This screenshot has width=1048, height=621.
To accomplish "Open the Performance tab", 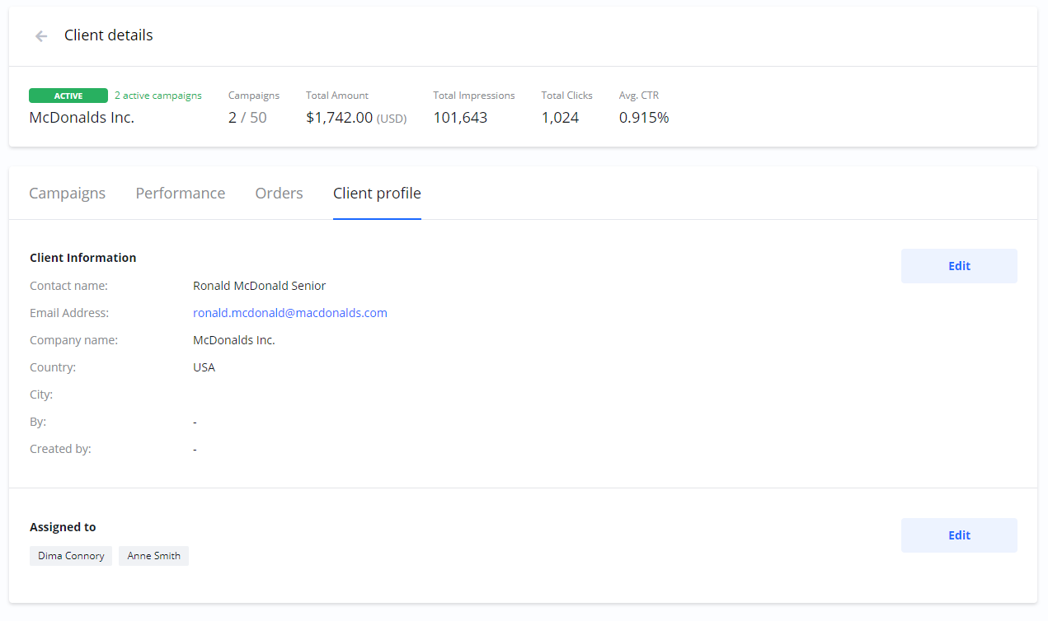I will point(181,194).
